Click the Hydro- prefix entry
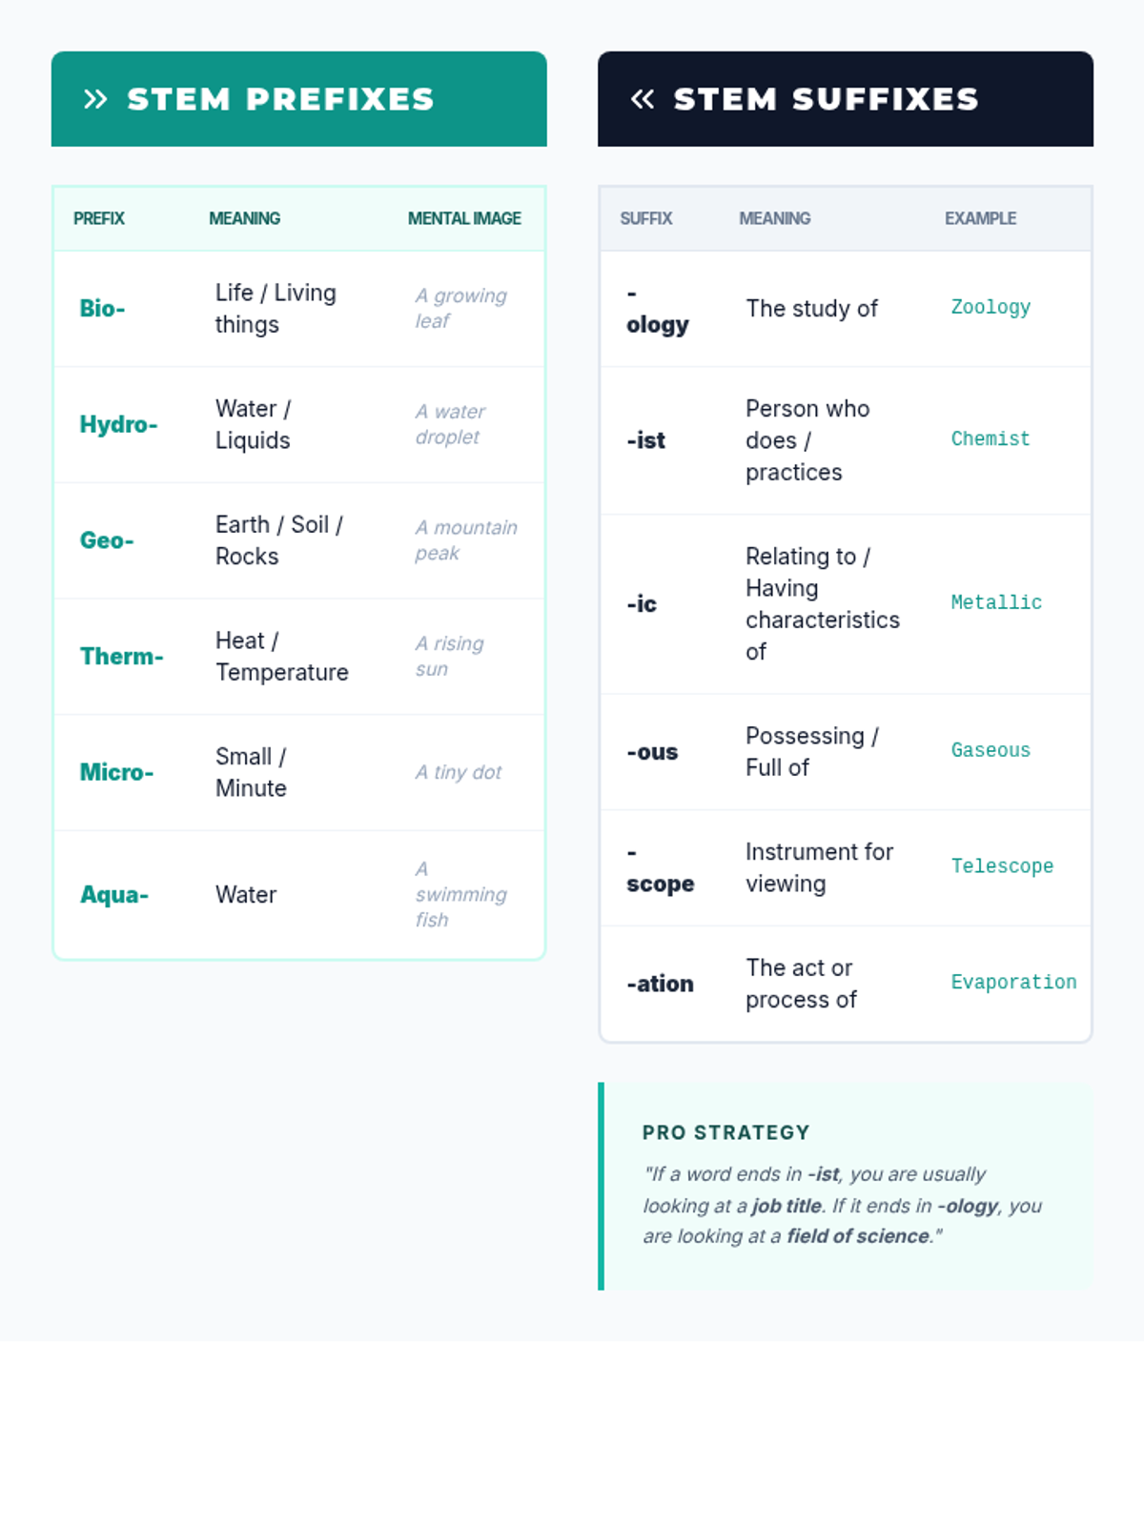 (118, 424)
